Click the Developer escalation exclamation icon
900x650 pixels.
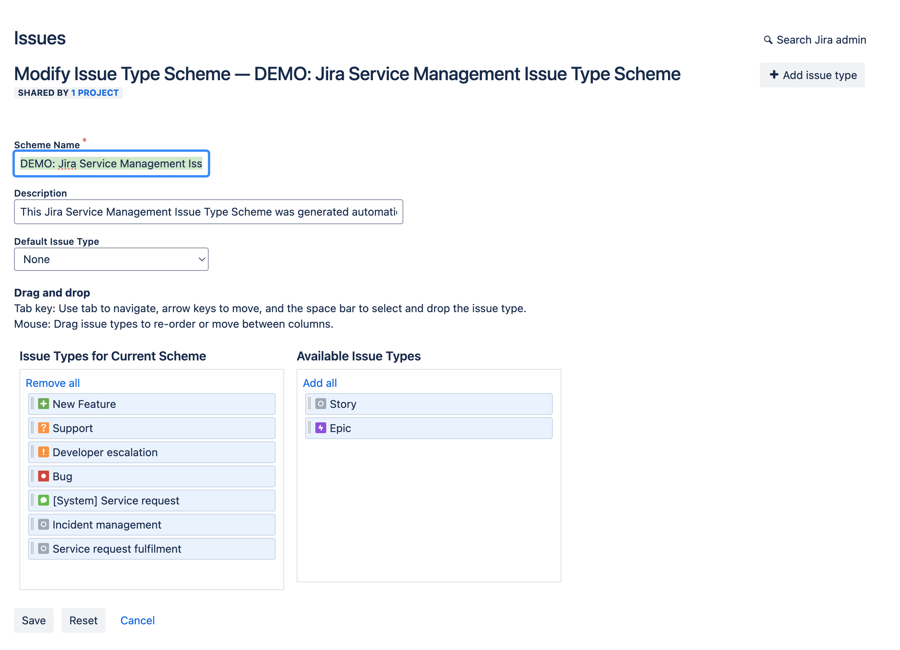(44, 452)
